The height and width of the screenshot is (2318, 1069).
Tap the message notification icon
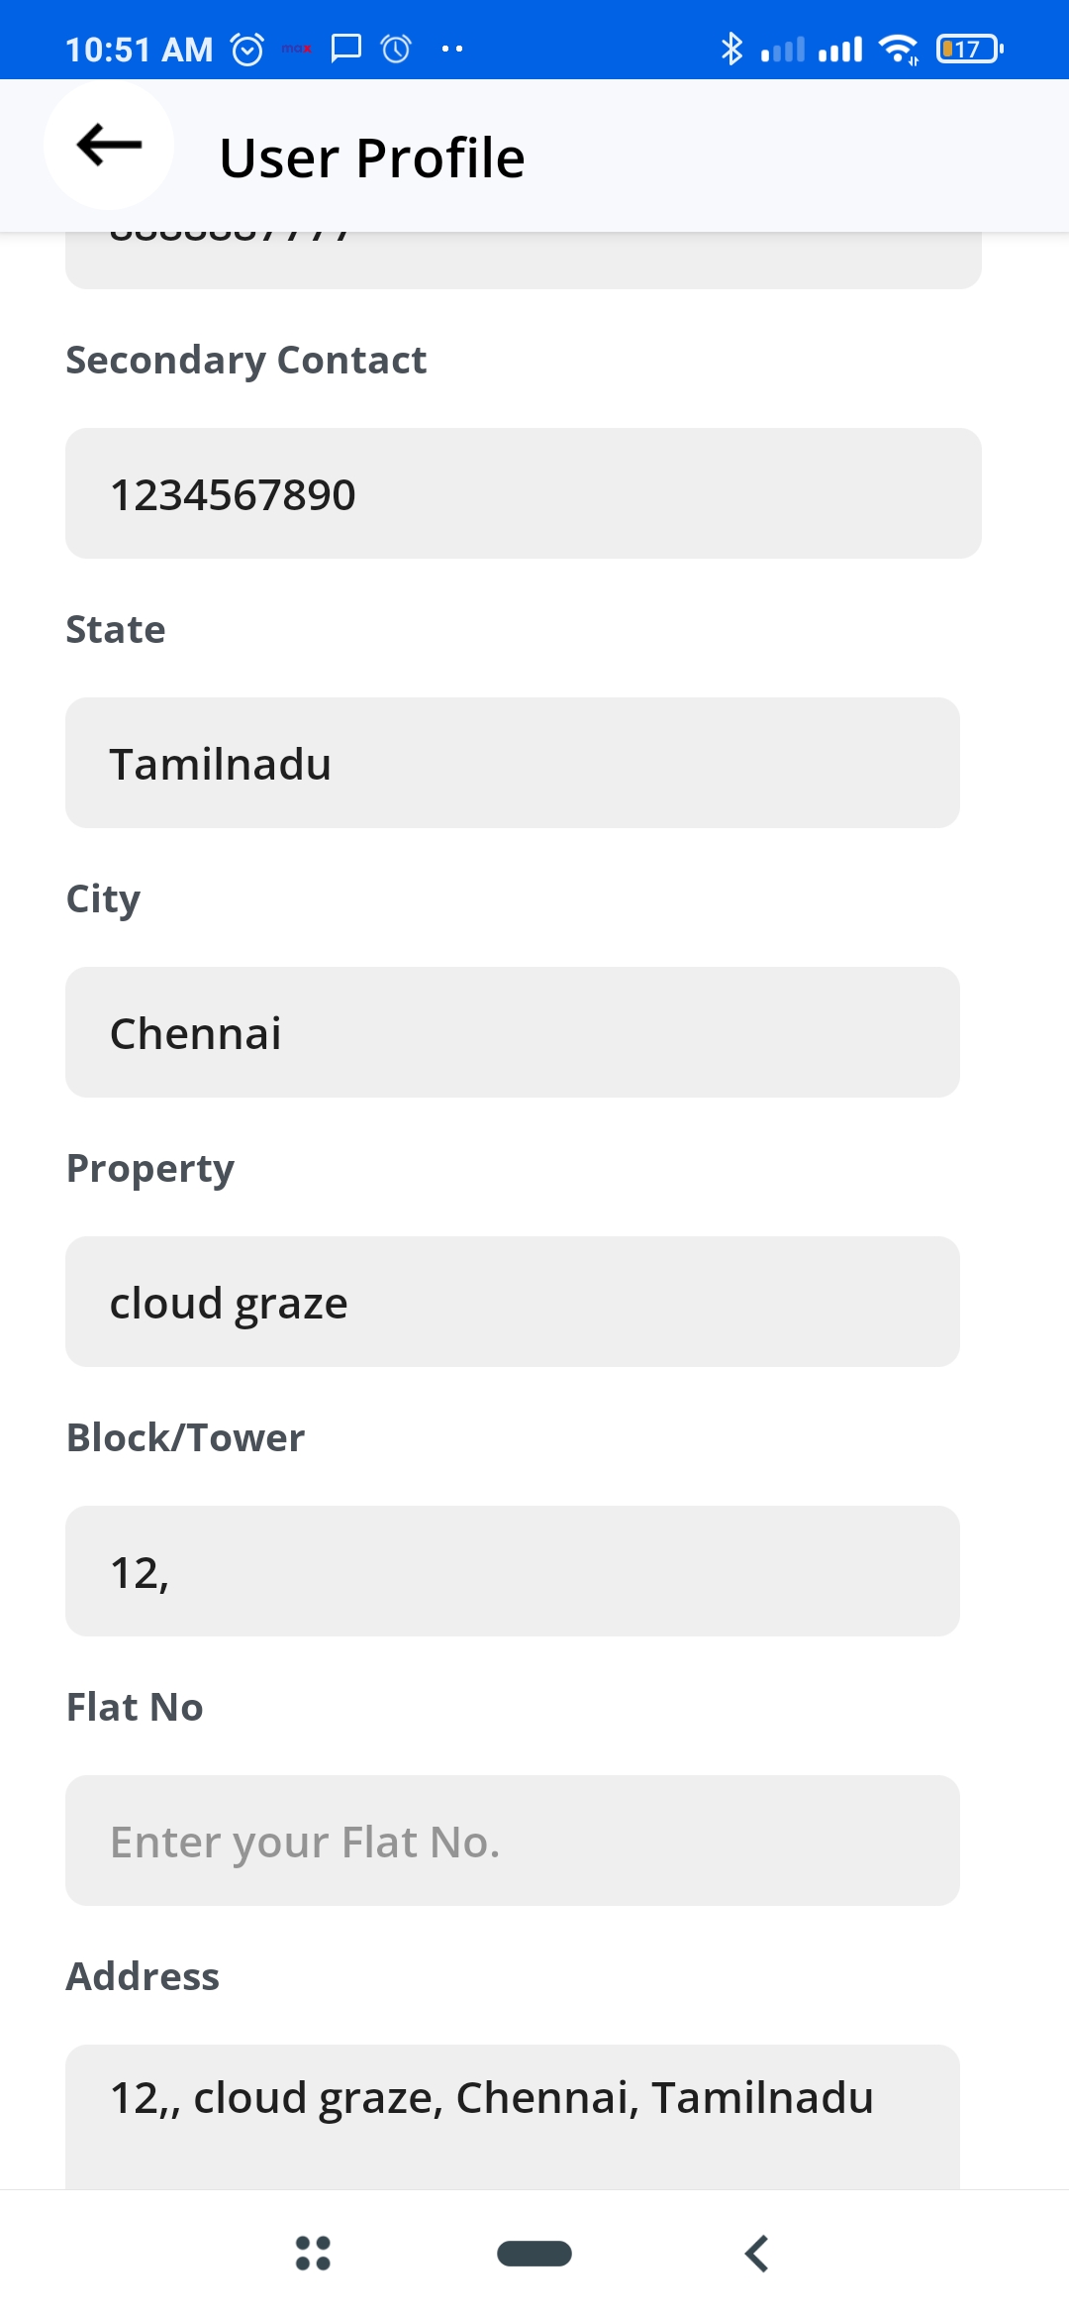point(345,48)
